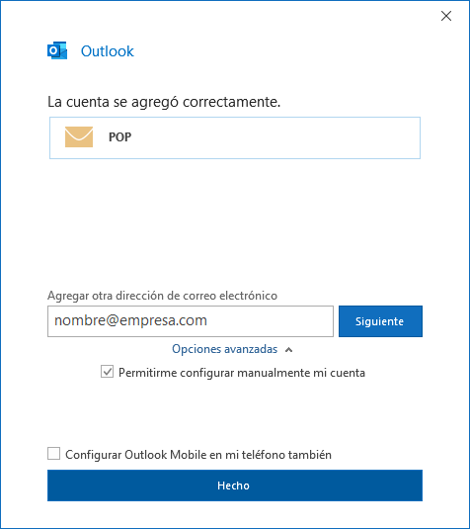Viewport: 470px width, 529px height.
Task: Select the POP account entry box
Action: pyautogui.click(x=235, y=137)
